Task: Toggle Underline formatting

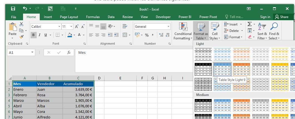Action: (46, 35)
